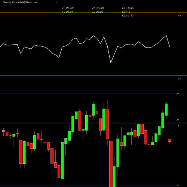Select the tall green candle before the last red one
Viewport: 187px width, 187px height.
(x=166, y=110)
